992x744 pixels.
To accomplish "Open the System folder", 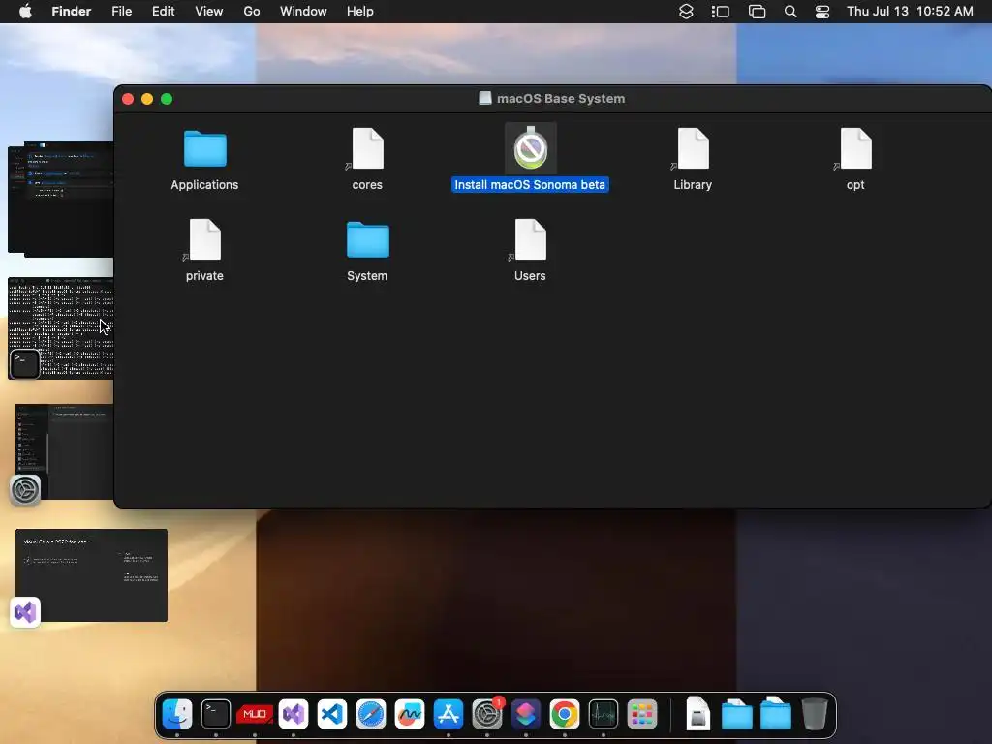I will (367, 240).
